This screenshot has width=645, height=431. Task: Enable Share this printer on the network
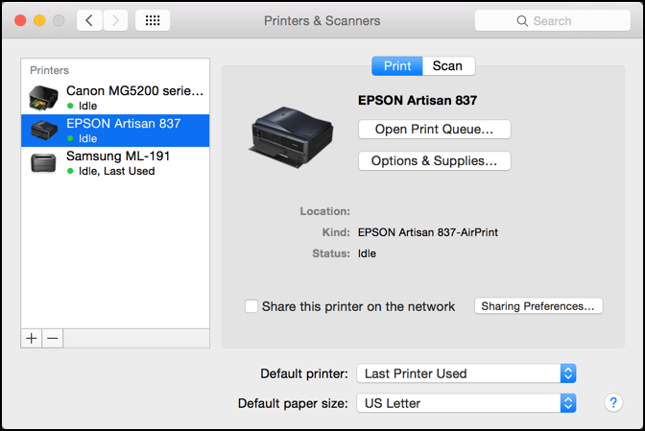coord(251,306)
